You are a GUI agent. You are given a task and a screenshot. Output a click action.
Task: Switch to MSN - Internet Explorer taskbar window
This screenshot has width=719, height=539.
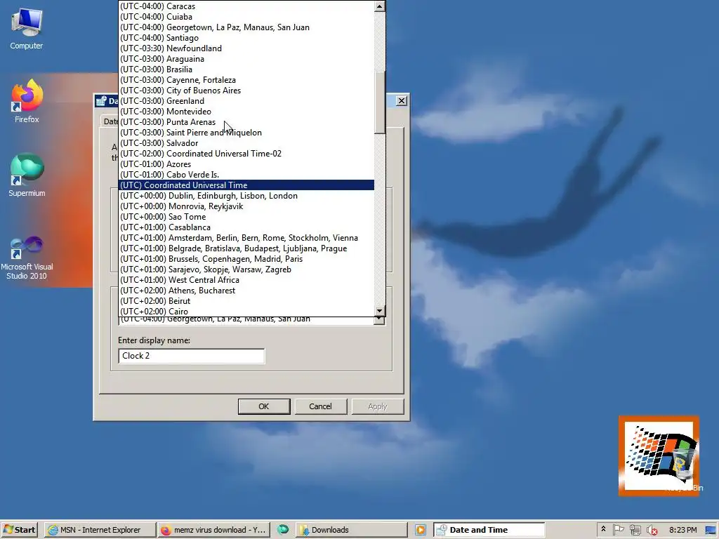point(100,530)
